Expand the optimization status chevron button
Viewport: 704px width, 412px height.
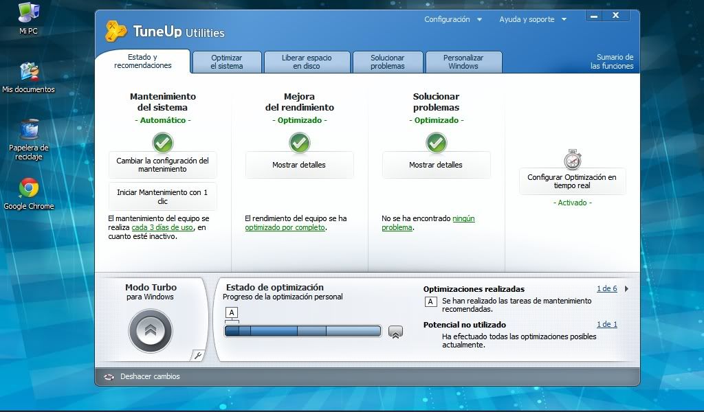click(x=395, y=332)
